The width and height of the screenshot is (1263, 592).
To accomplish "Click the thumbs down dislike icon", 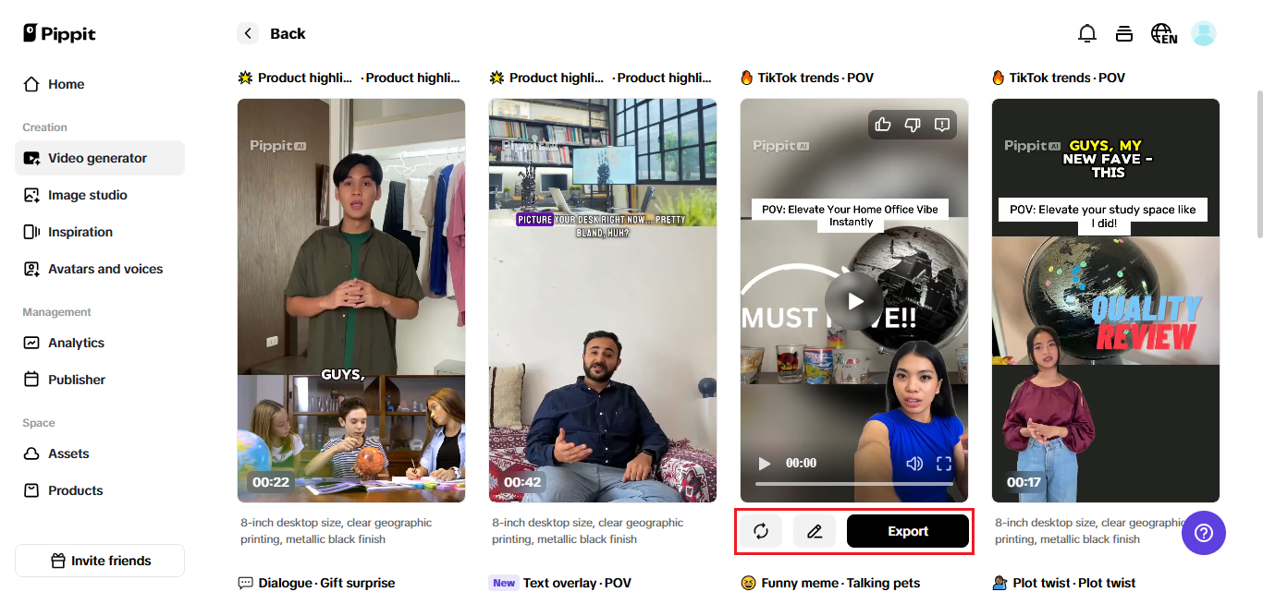I will 913,125.
